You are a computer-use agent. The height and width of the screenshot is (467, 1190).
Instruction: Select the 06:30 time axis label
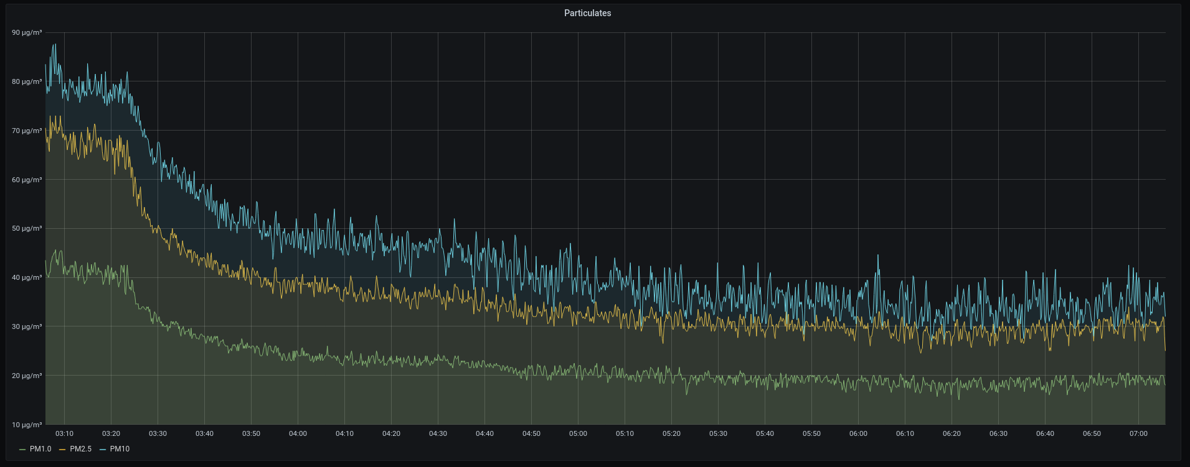point(998,433)
